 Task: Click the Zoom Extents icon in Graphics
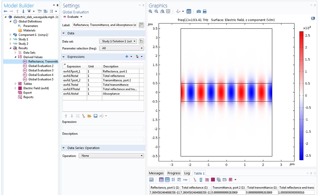pos(168,11)
